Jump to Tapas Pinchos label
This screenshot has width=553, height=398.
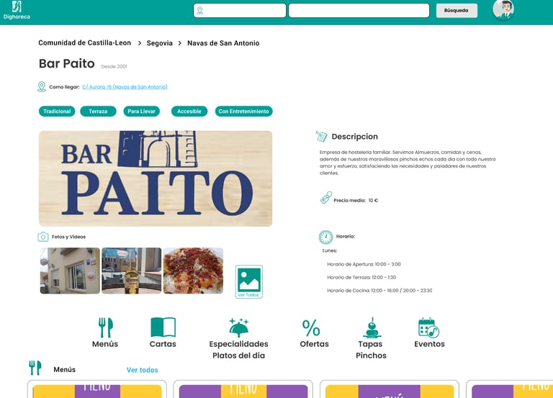click(x=371, y=350)
